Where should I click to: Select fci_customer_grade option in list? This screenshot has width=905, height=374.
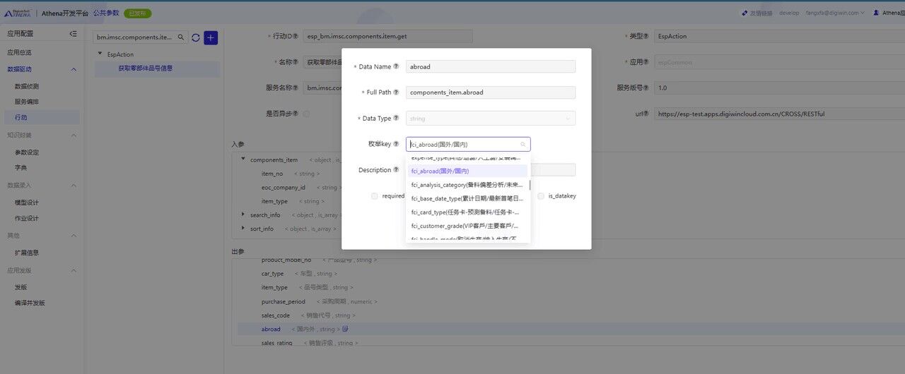pyautogui.click(x=467, y=226)
